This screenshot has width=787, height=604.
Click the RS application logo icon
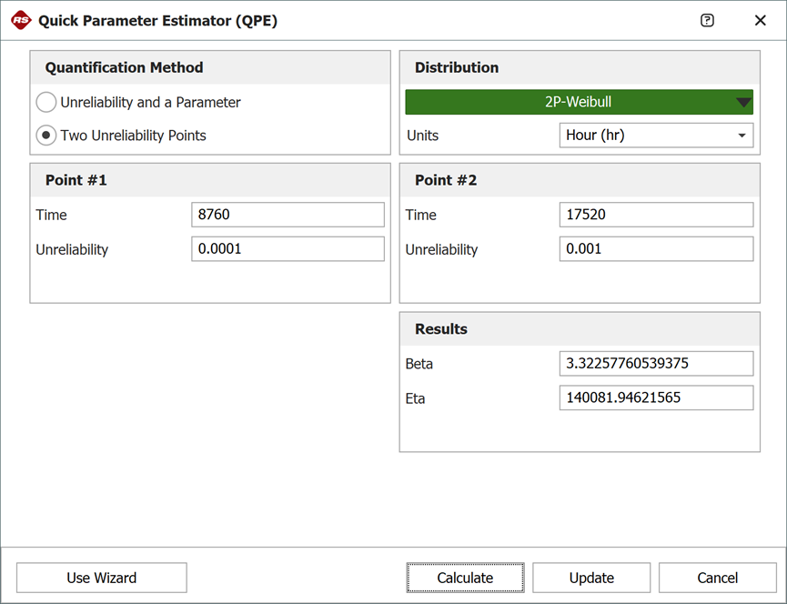coord(21,20)
